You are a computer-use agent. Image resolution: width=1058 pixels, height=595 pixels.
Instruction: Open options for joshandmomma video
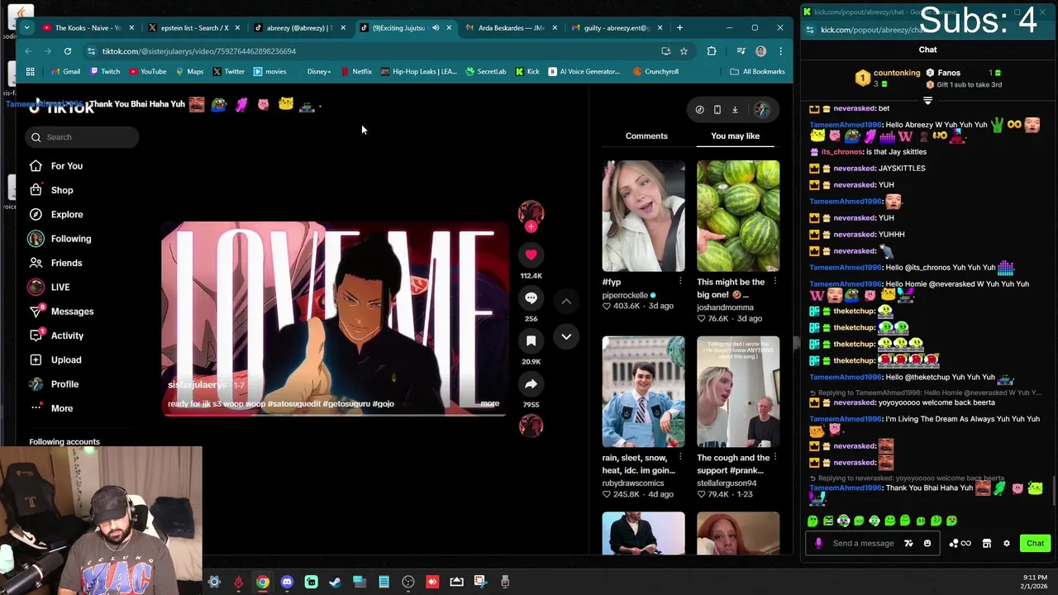coord(774,282)
